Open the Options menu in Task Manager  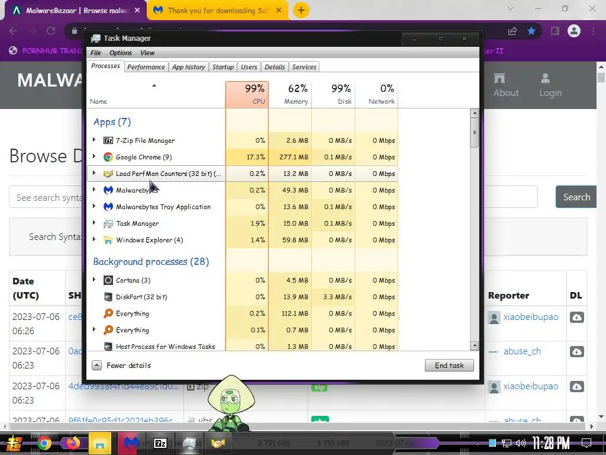point(121,53)
